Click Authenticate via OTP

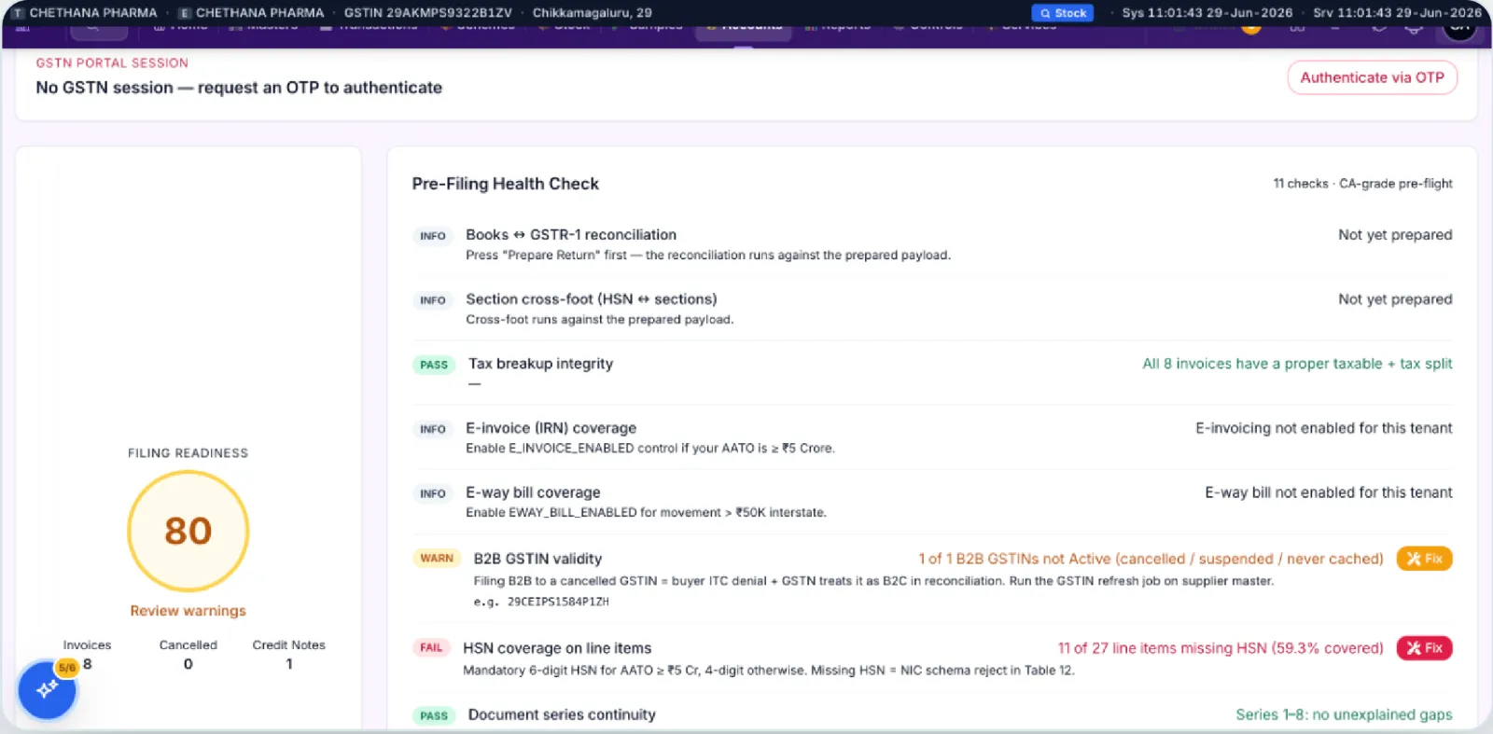[1372, 77]
